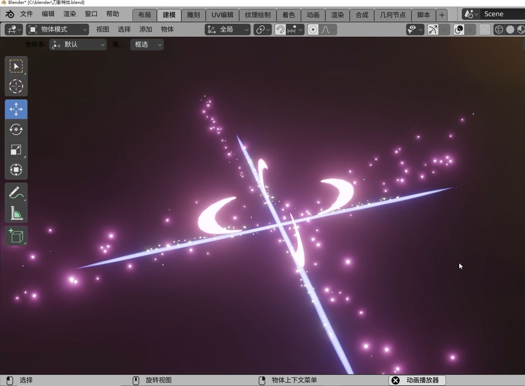Switch to the 雕刻 workspace tab
The image size is (525, 386).
tap(194, 15)
